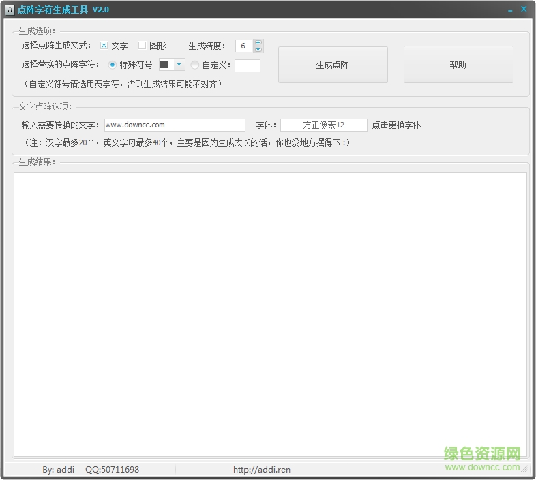The width and height of the screenshot is (536, 480).
Task: Click the http://addi.ren status bar link
Action: pos(262,469)
